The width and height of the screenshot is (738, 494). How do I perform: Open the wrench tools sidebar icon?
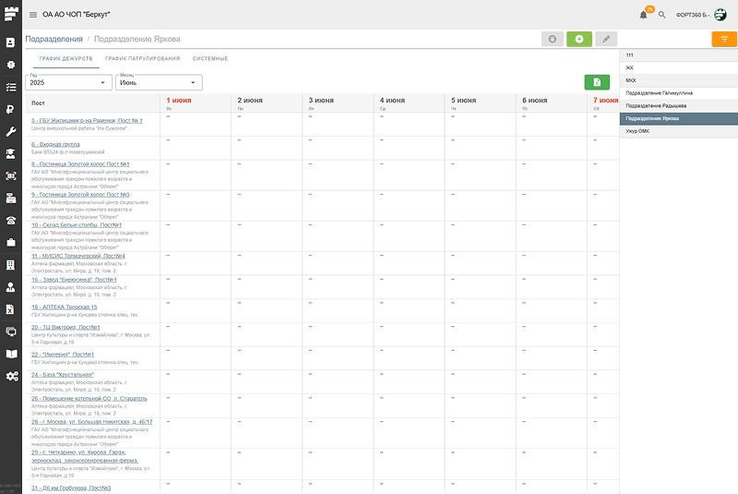click(11, 132)
